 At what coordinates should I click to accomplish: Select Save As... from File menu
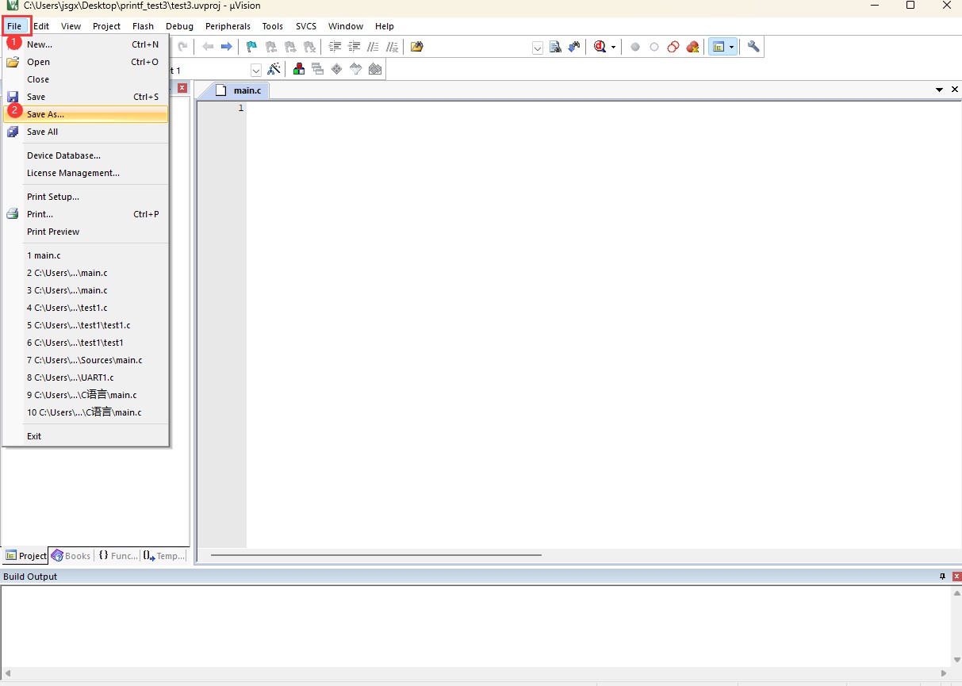click(45, 114)
